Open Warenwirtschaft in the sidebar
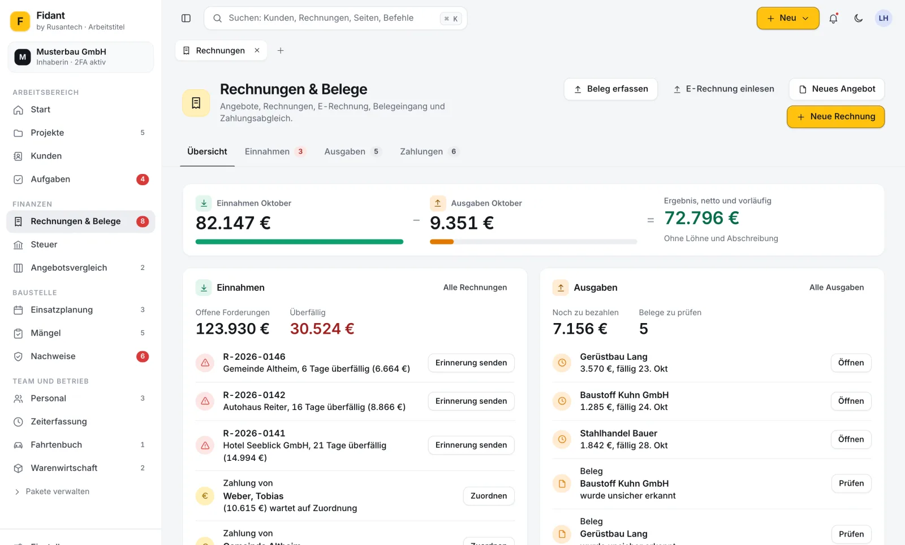 [81, 468]
